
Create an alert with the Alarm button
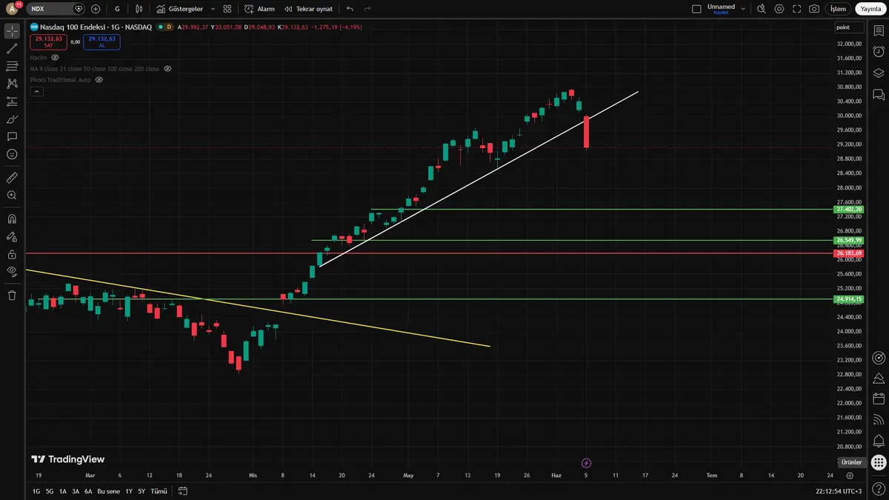pos(259,9)
